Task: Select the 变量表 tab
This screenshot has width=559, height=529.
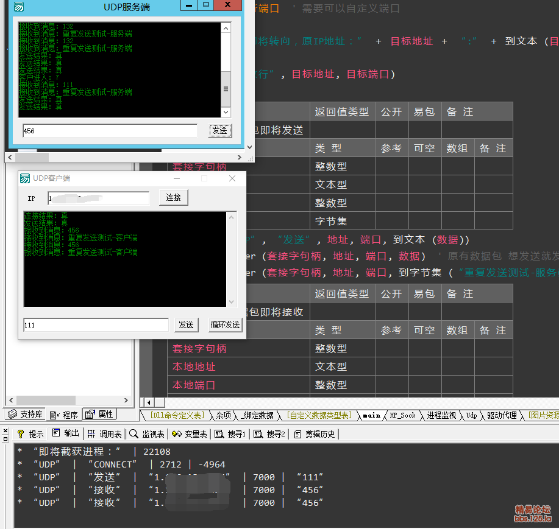Action: [x=190, y=434]
